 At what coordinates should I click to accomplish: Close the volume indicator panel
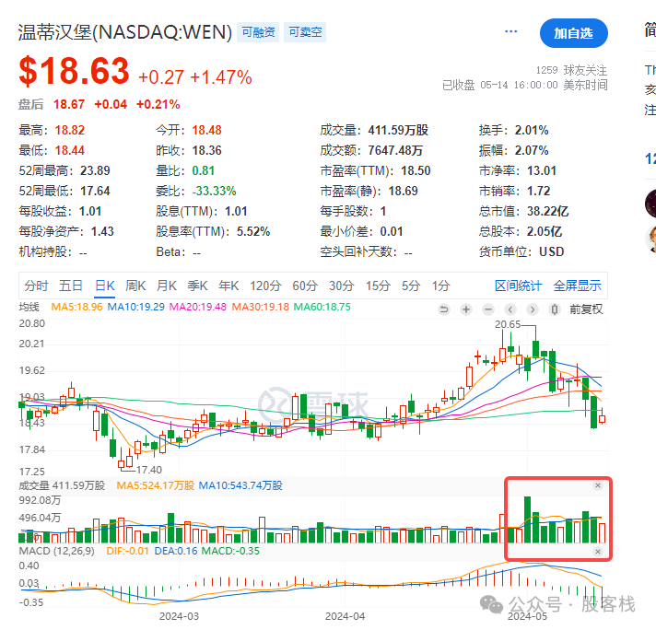tap(598, 485)
